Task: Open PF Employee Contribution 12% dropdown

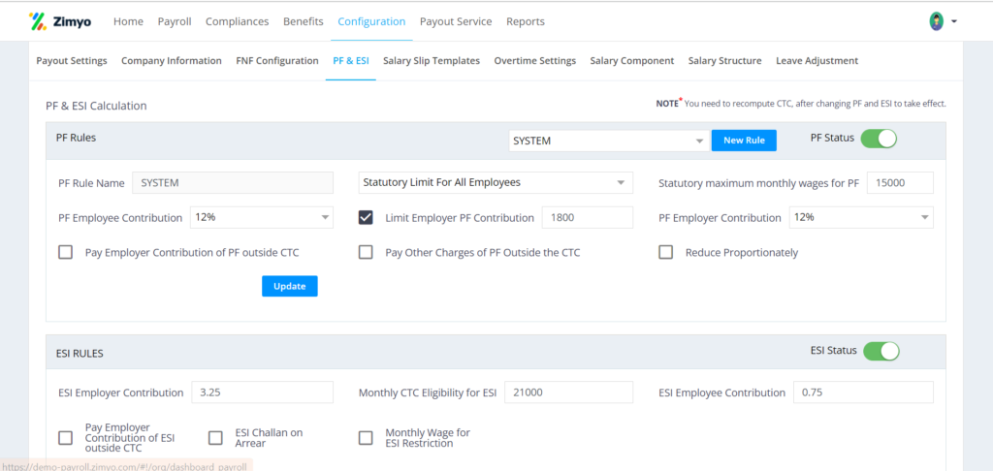Action: (262, 217)
